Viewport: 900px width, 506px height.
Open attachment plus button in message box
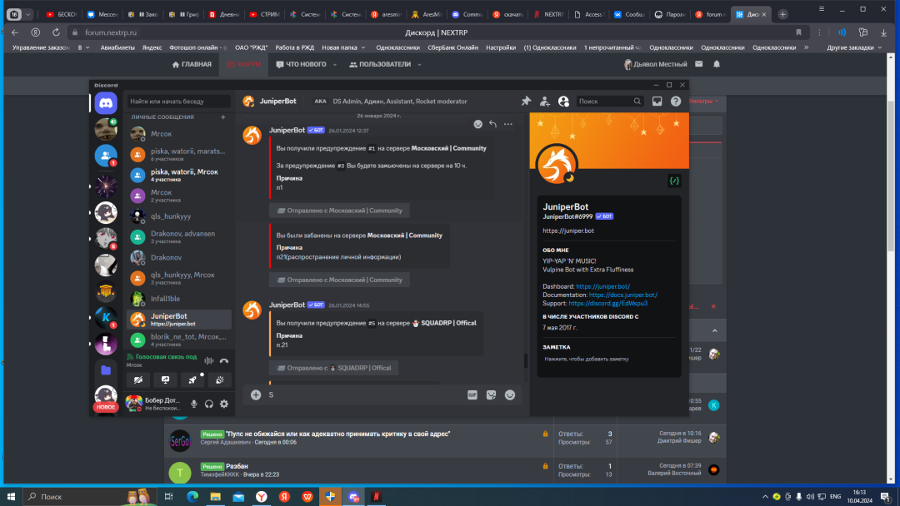[256, 394]
